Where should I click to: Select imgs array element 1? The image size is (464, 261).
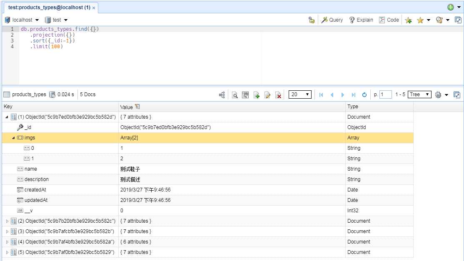tap(208, 159)
